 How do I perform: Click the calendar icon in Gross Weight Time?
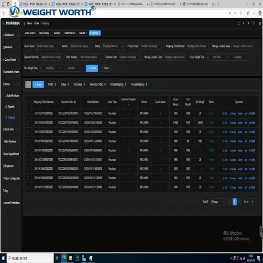pyautogui.click(x=208, y=57)
